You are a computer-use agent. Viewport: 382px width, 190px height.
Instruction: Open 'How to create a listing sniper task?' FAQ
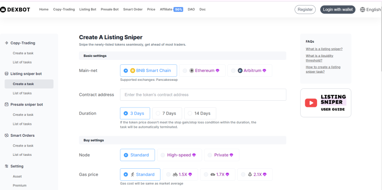pyautogui.click(x=323, y=69)
